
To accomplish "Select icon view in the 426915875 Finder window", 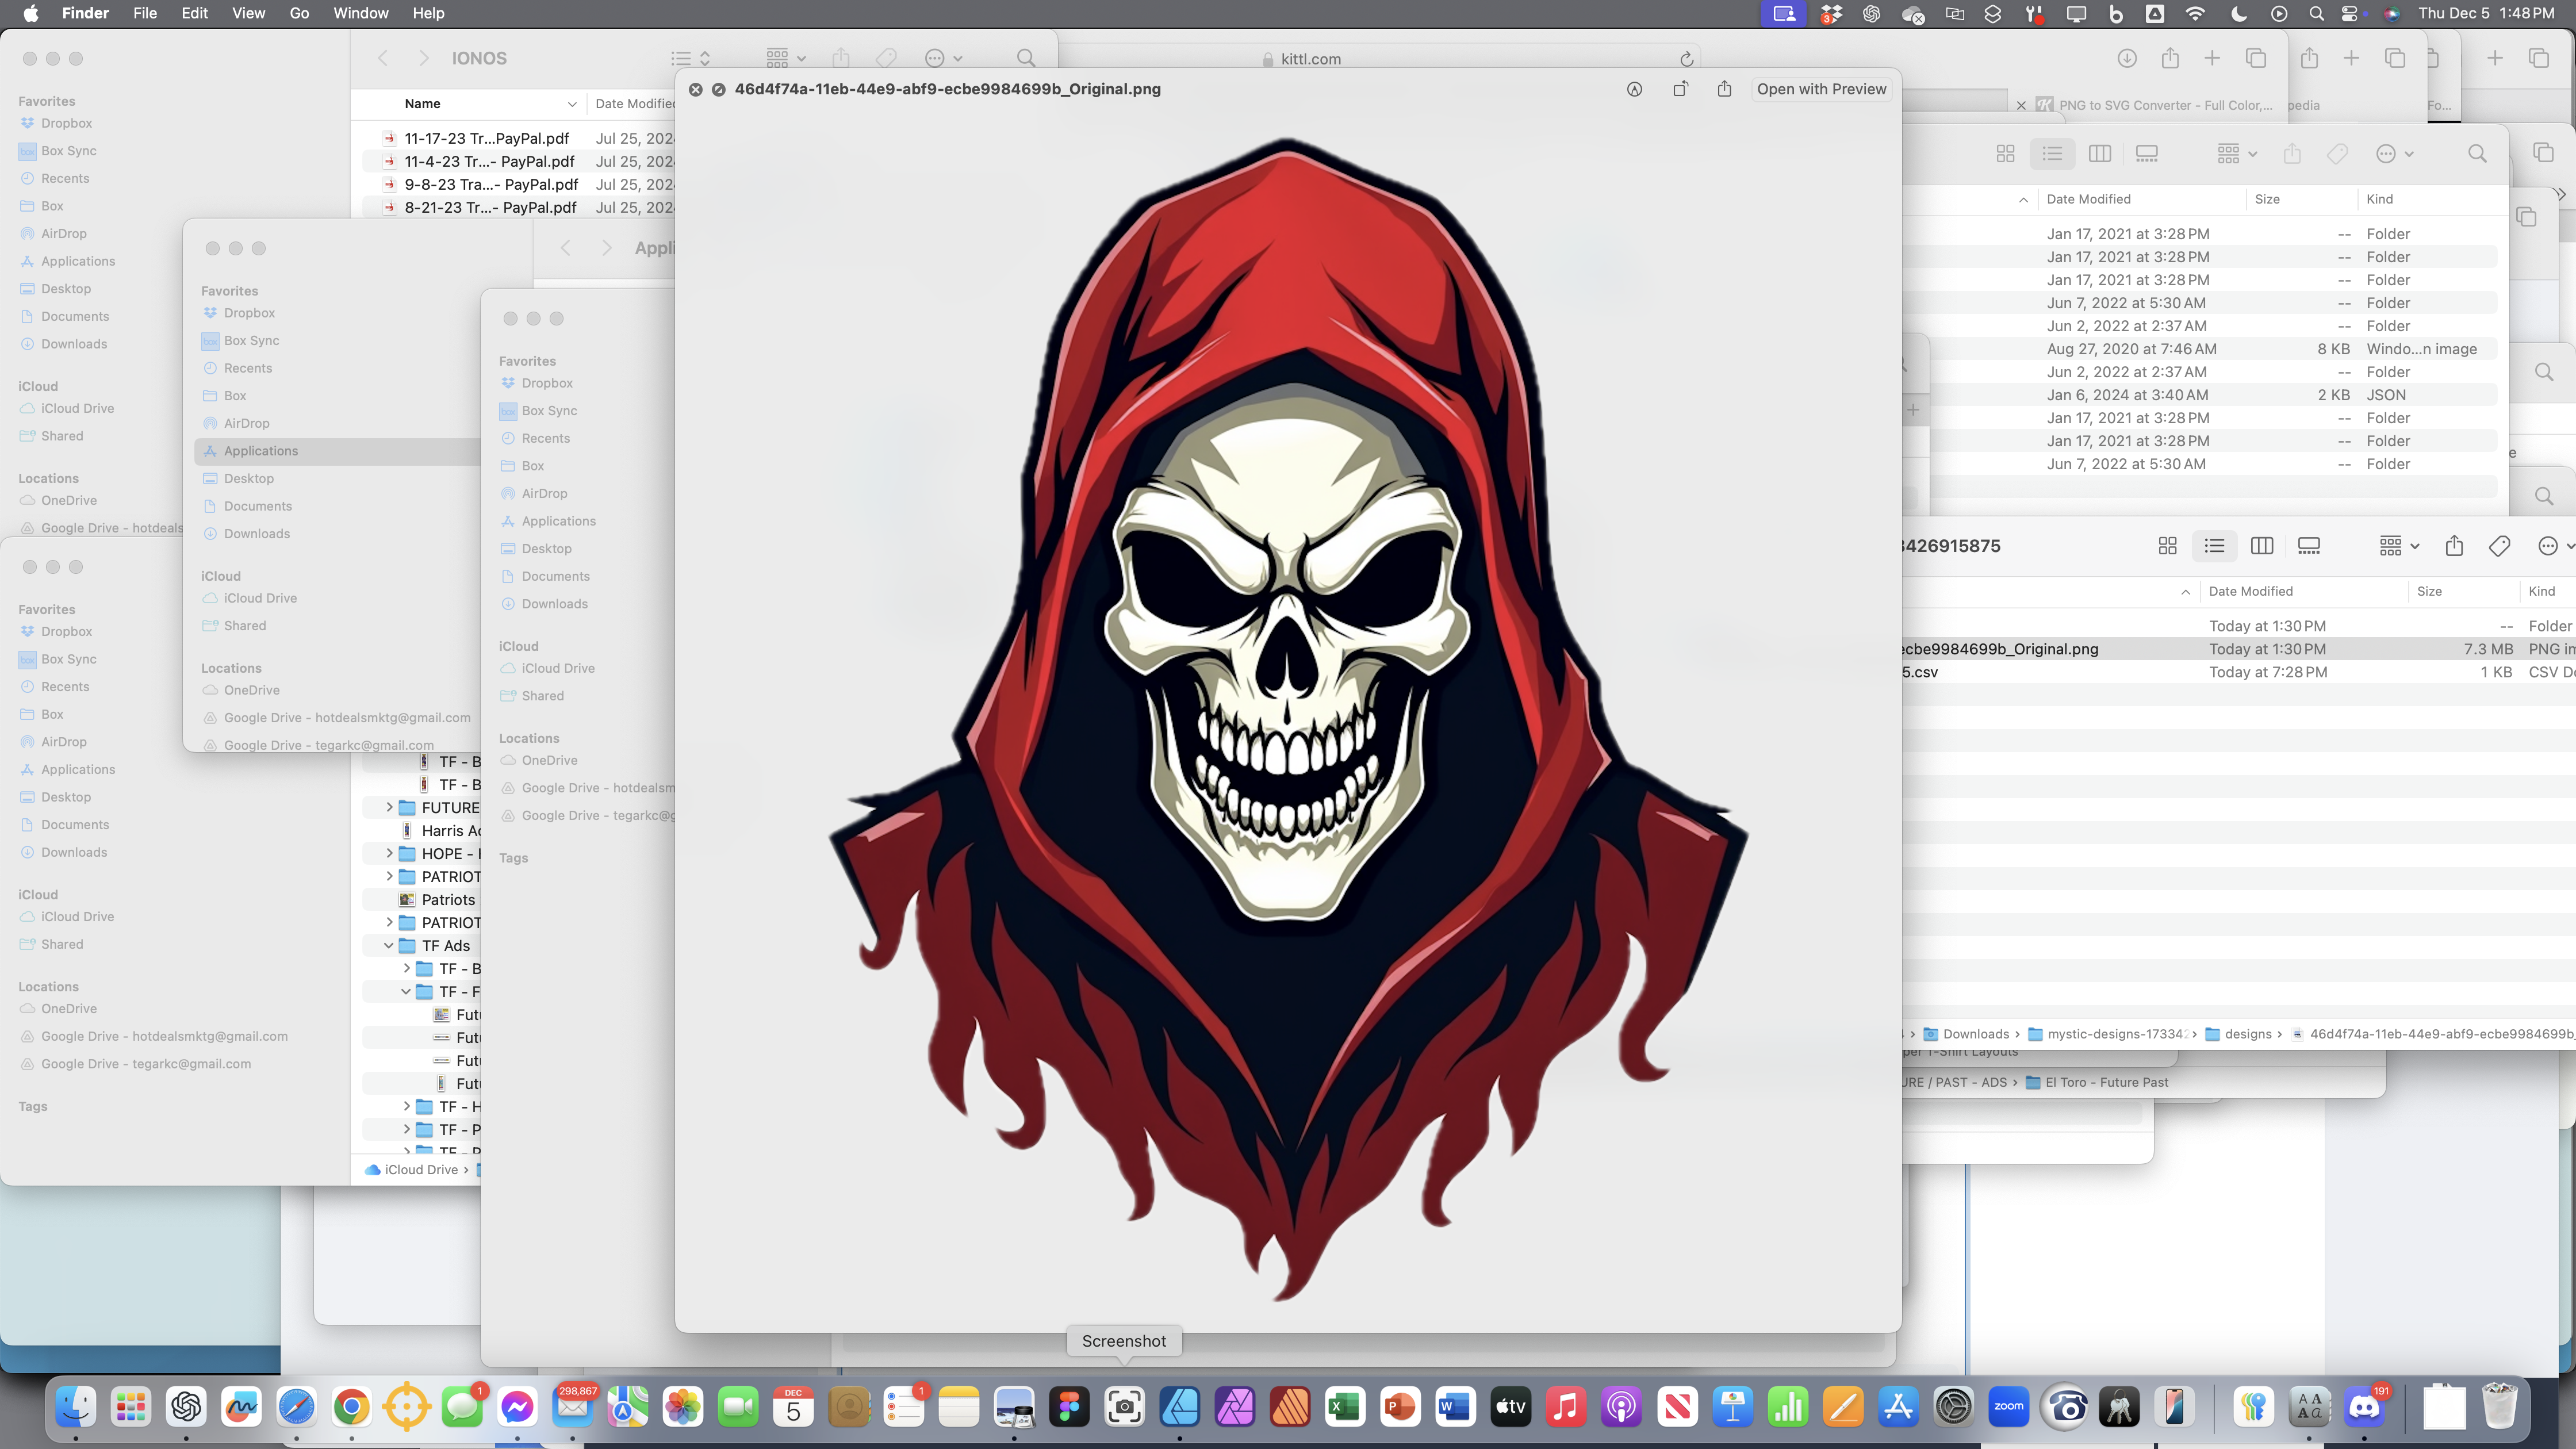I will 2167,546.
